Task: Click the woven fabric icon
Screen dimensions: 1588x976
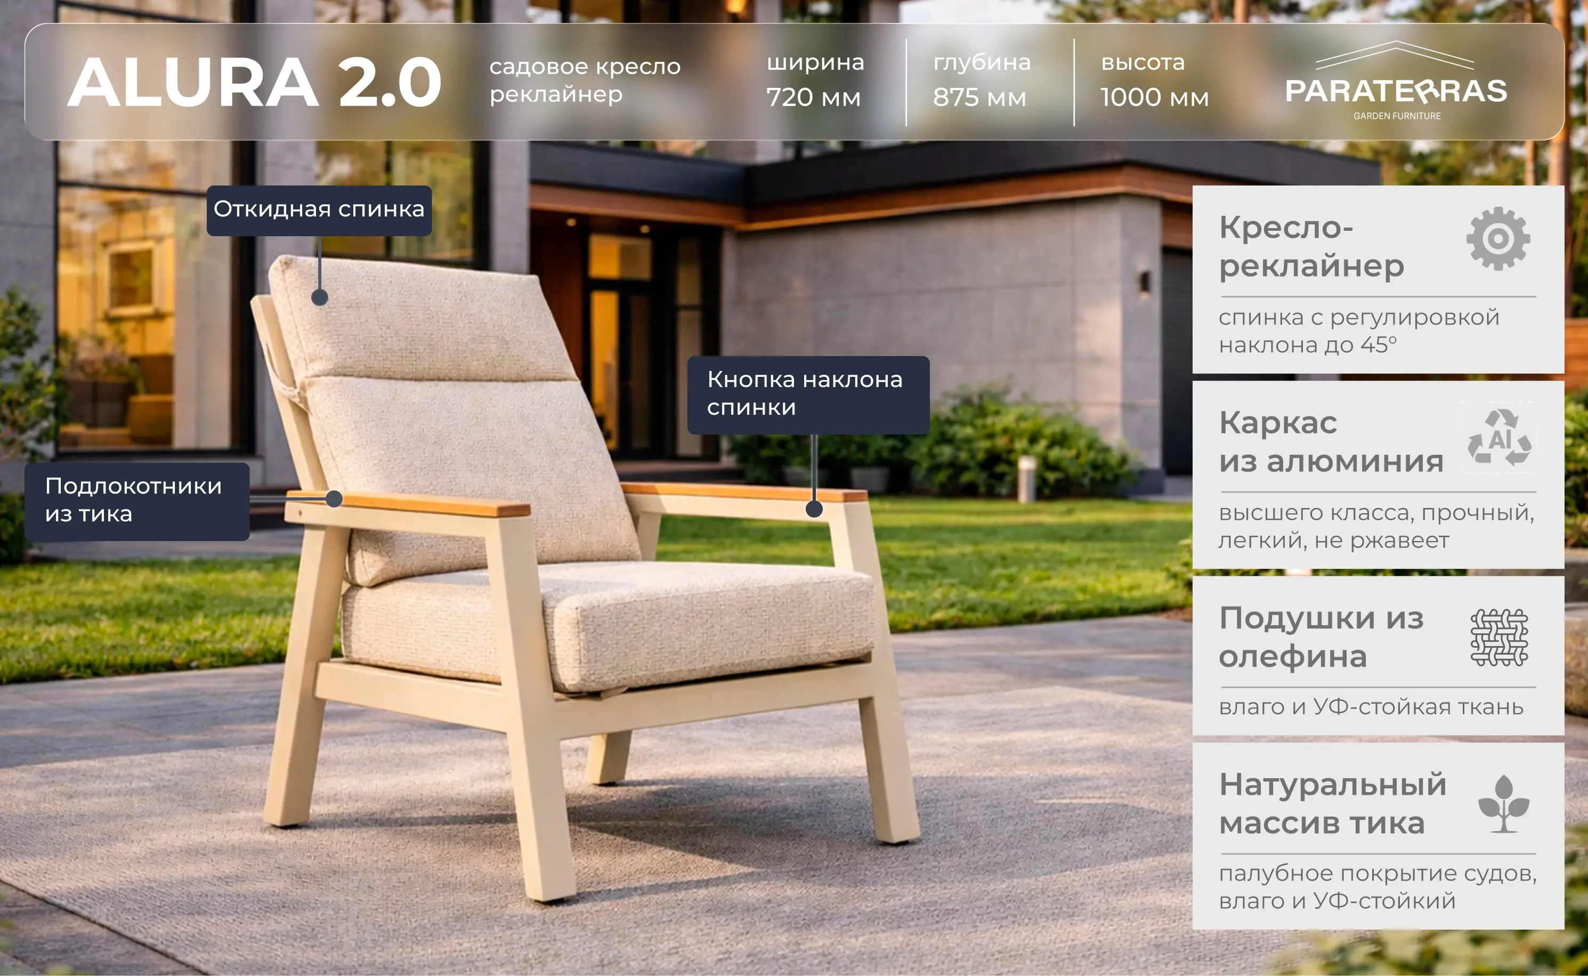Action: tap(1499, 637)
